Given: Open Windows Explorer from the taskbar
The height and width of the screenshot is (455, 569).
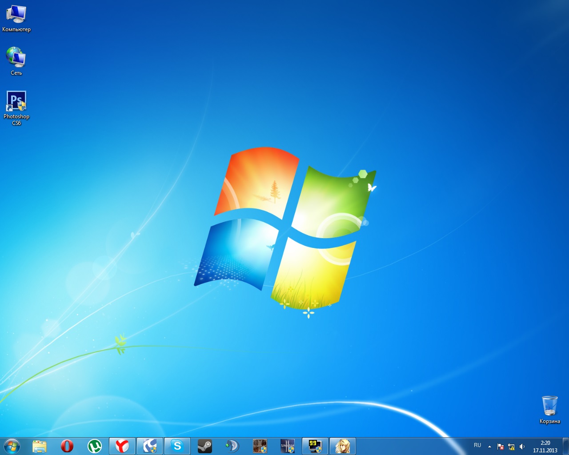Looking at the screenshot, I should click(40, 446).
